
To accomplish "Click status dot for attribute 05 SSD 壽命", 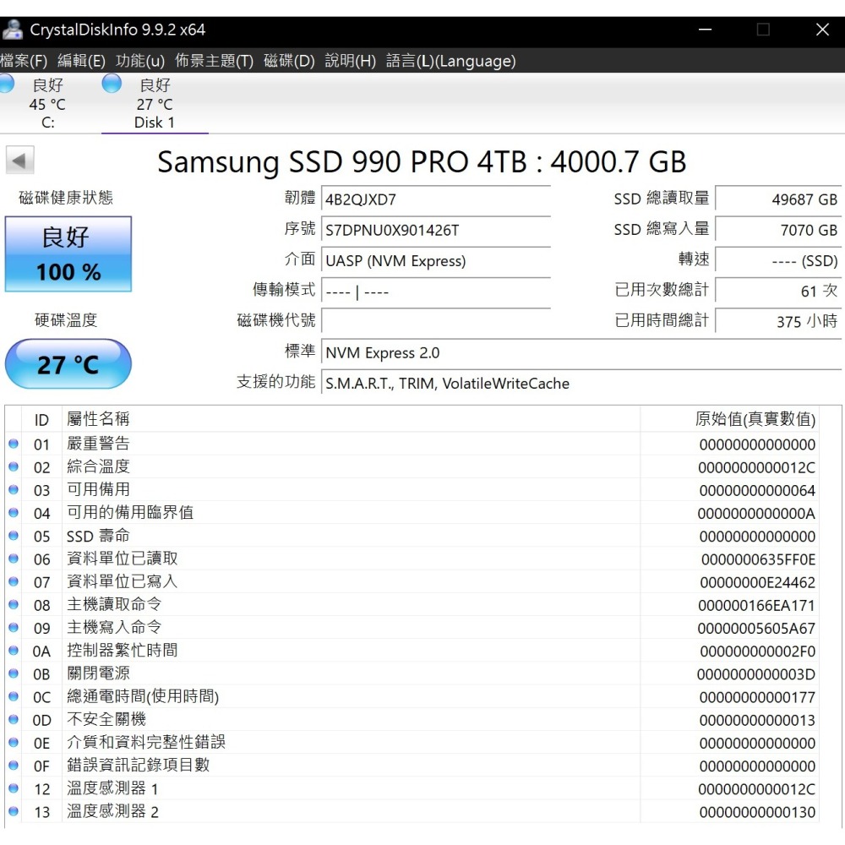I will (14, 536).
